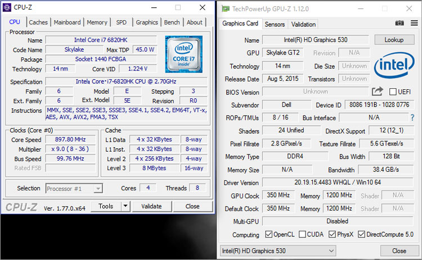
Task: Select the CPU tab in CPU-Z
Action: [15, 22]
